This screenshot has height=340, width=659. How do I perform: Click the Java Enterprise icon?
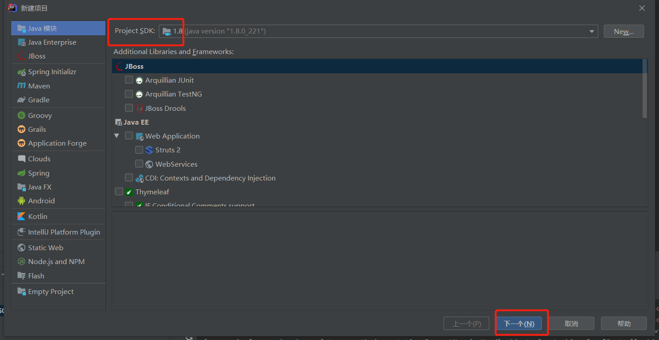21,42
